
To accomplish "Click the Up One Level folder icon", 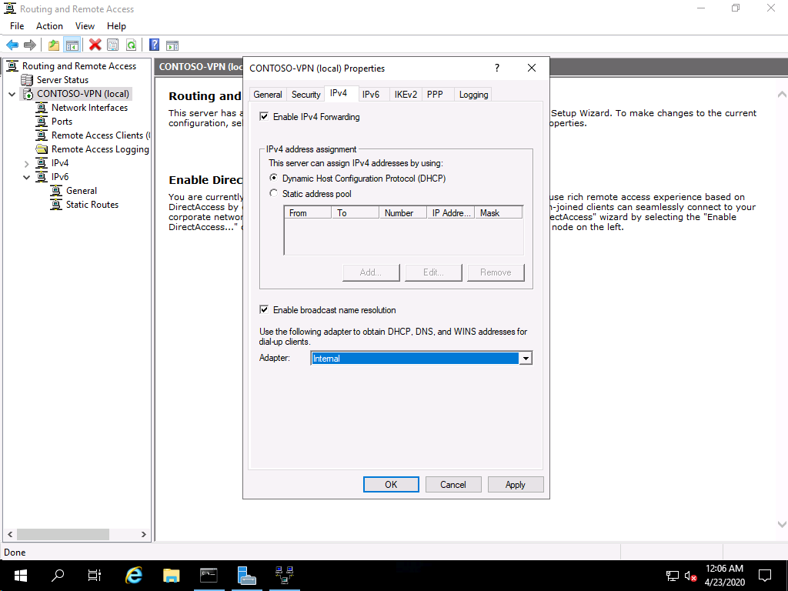I will tap(54, 45).
